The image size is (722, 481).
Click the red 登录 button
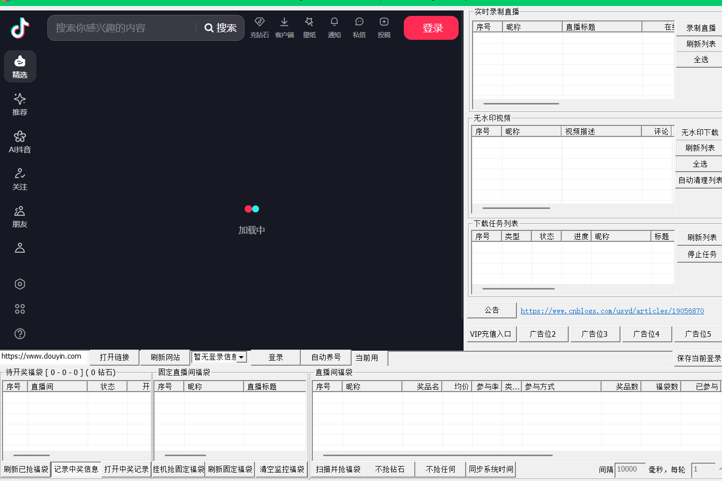pos(431,28)
